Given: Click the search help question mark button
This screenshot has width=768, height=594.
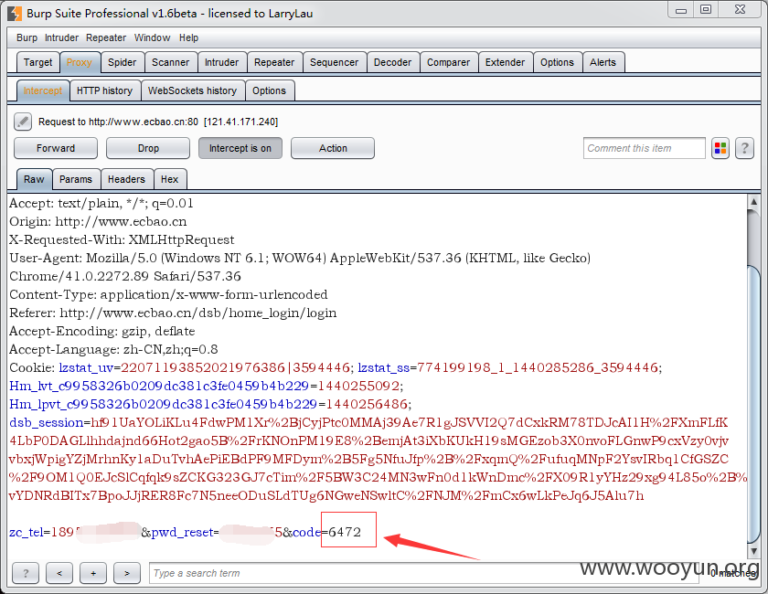Looking at the screenshot, I should click(x=26, y=573).
